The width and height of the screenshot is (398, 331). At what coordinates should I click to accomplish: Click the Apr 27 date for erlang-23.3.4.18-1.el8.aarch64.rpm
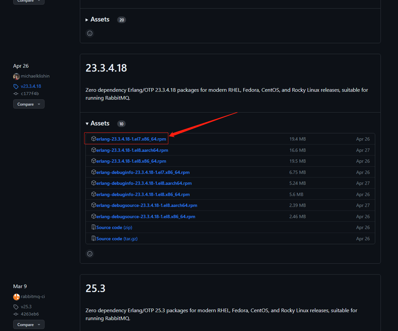[x=363, y=150]
